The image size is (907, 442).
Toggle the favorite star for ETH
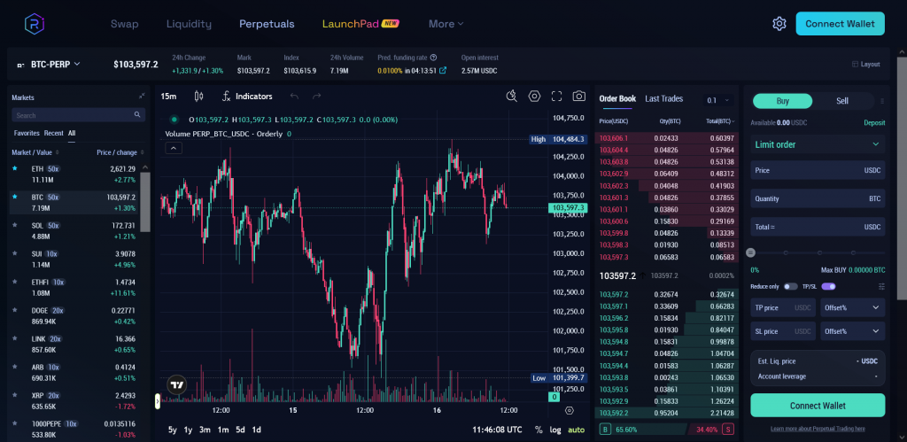point(15,168)
